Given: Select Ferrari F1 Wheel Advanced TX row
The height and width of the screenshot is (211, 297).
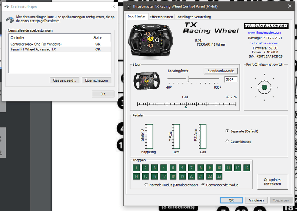Looking at the screenshot, I should pos(59,49).
